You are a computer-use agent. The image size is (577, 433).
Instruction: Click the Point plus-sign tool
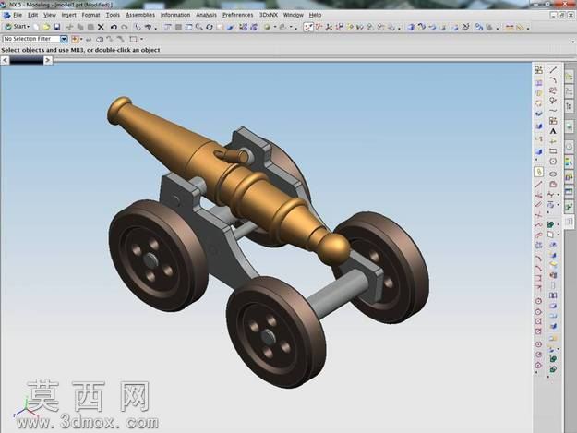pos(553,141)
